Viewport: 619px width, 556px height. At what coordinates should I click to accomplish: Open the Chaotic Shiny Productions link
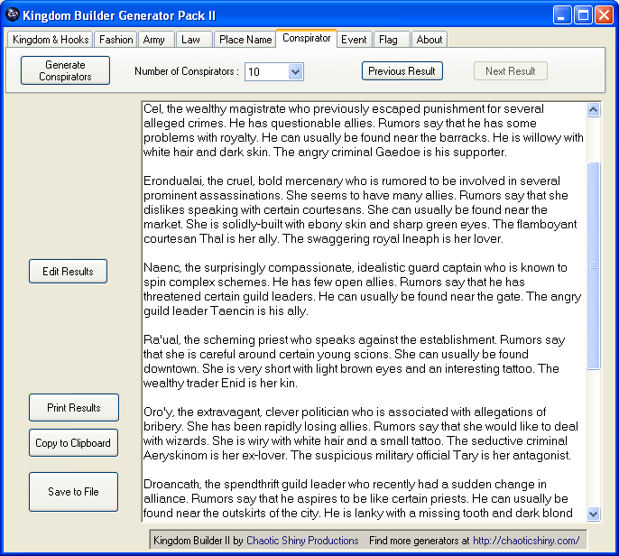302,540
